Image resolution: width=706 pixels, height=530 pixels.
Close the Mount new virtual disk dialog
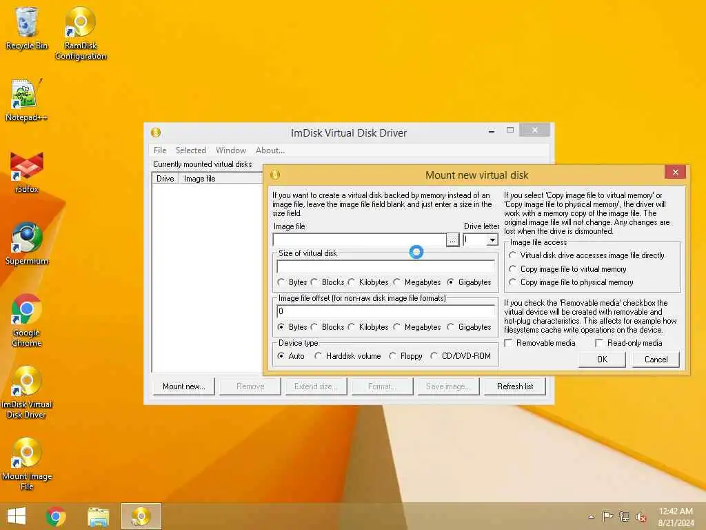(x=675, y=172)
